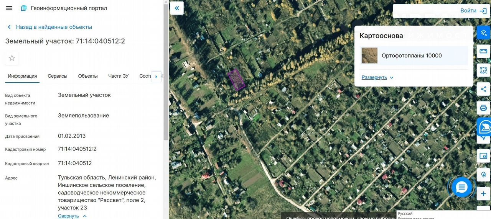The image size is (491, 219).
Task: Open the ruler measurement tool
Action: coord(483,51)
